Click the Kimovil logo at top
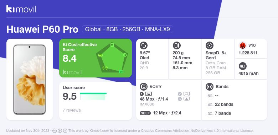278x135 pixels. 21,9
